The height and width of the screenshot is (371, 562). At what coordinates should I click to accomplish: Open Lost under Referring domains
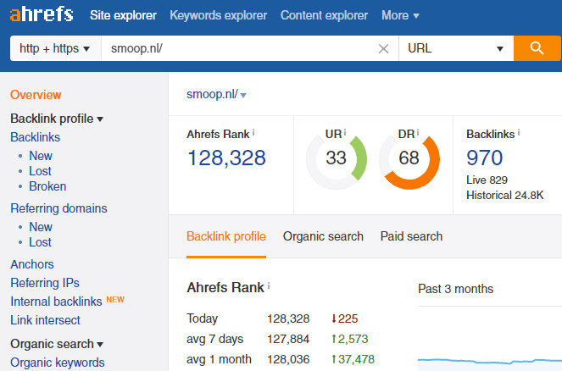[40, 242]
